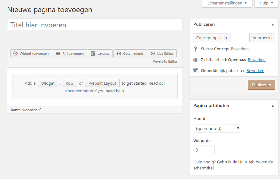Screen dimensions: 280x179
Task: Edit status via Bewerken link
Action: point(240,49)
